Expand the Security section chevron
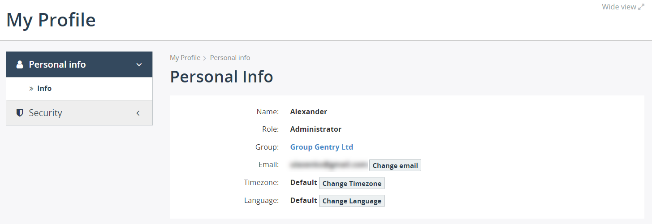 tap(138, 113)
